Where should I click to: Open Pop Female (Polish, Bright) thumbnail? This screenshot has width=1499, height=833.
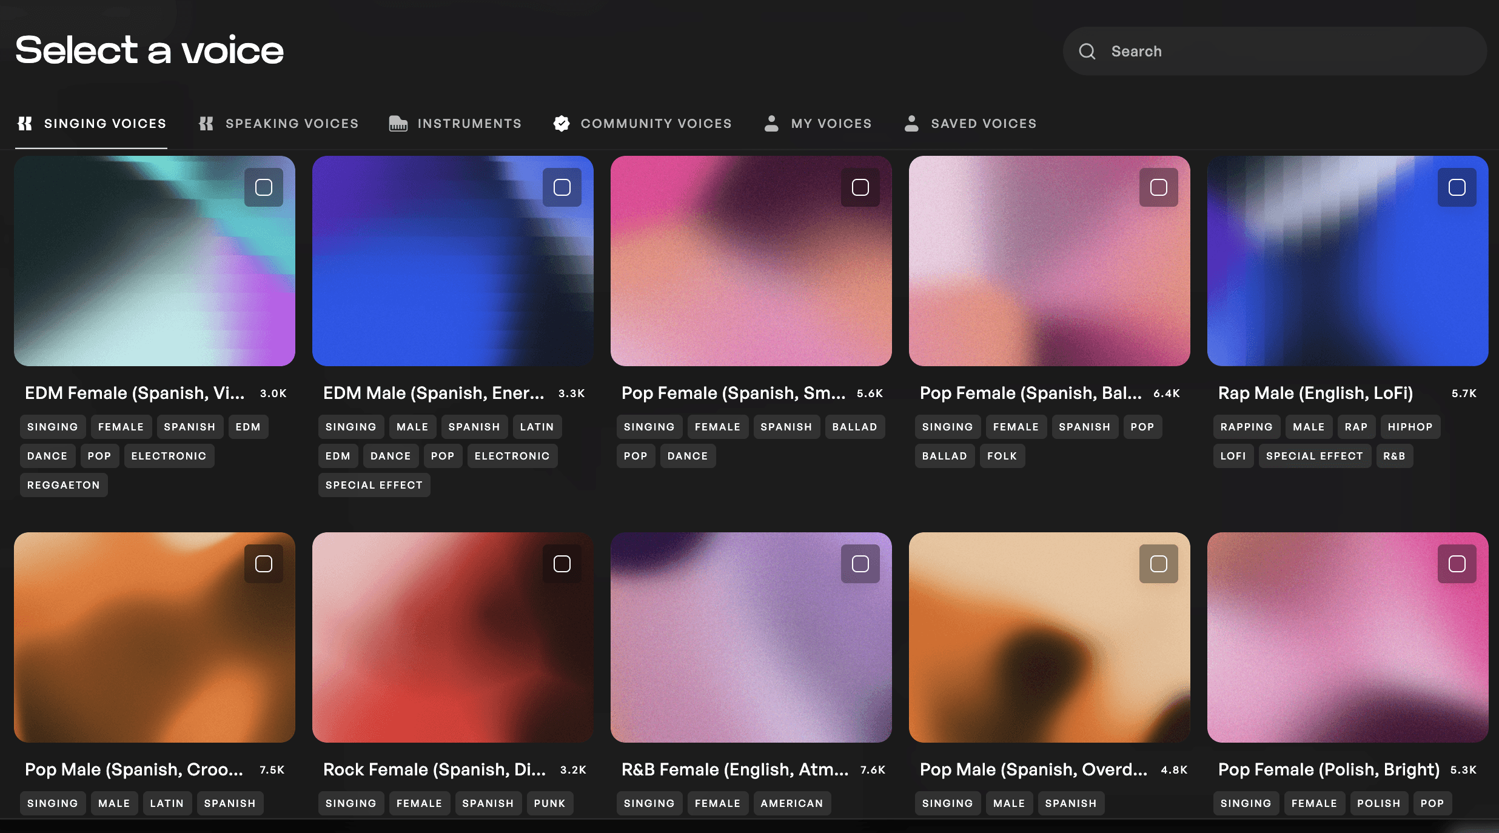coord(1348,638)
